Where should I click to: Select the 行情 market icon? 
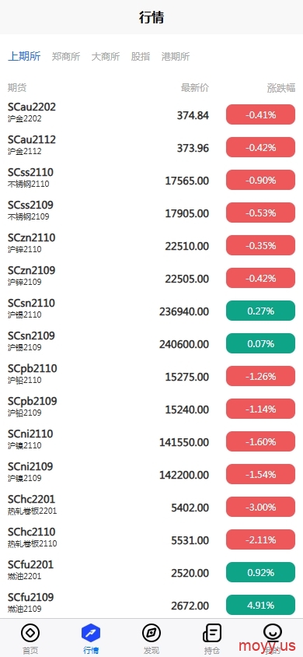tap(91, 633)
